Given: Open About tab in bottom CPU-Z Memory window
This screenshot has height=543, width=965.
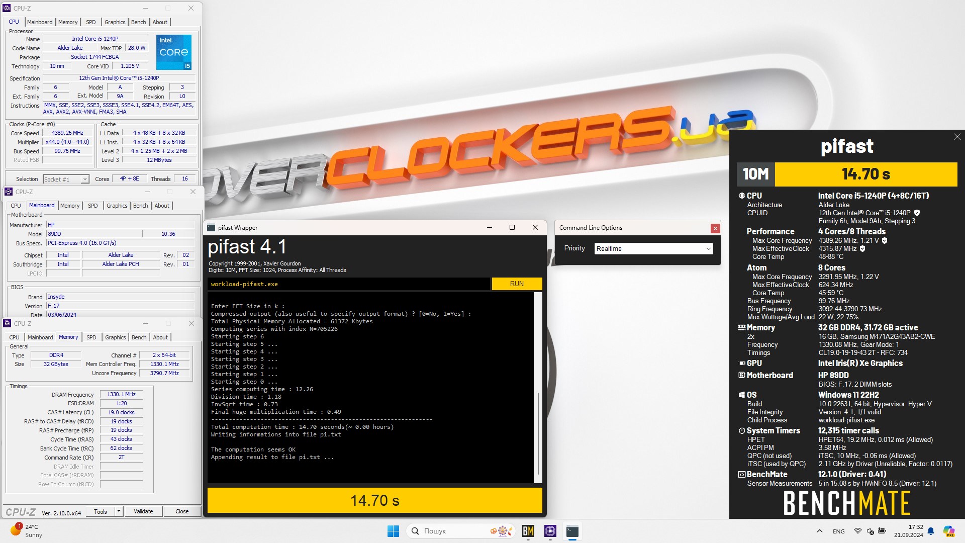Looking at the screenshot, I should point(160,337).
